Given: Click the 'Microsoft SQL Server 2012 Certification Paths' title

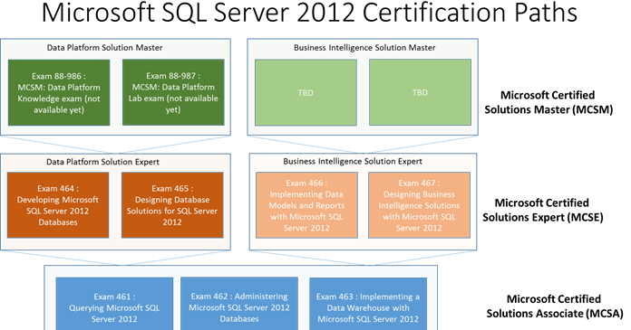Looking at the screenshot, I should 309,12.
